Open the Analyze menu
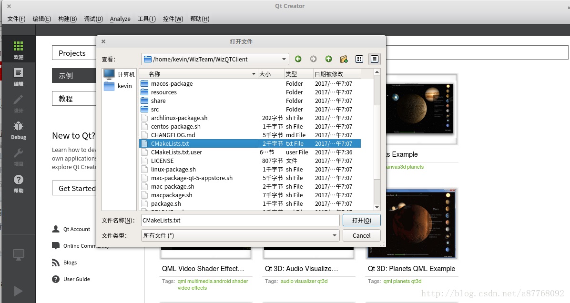The width and height of the screenshot is (570, 303). pos(120,19)
